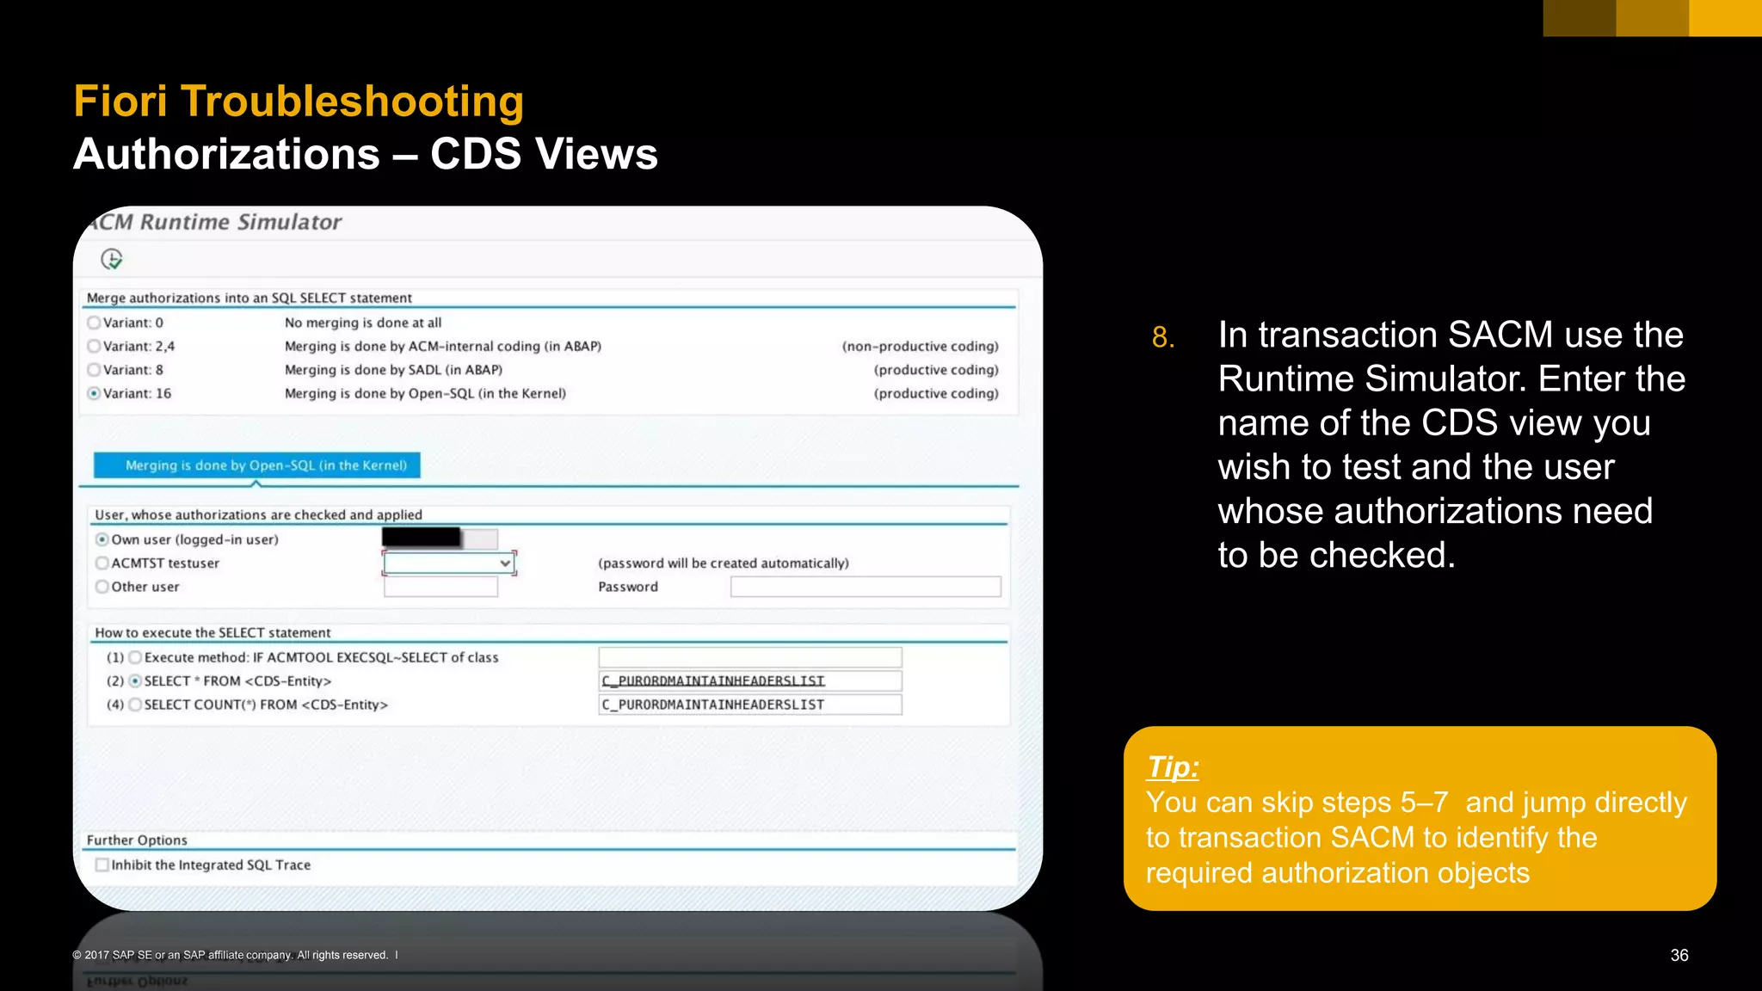Click the Merging is done by Open-SQL tab
This screenshot has height=991, width=1762.
tap(257, 465)
